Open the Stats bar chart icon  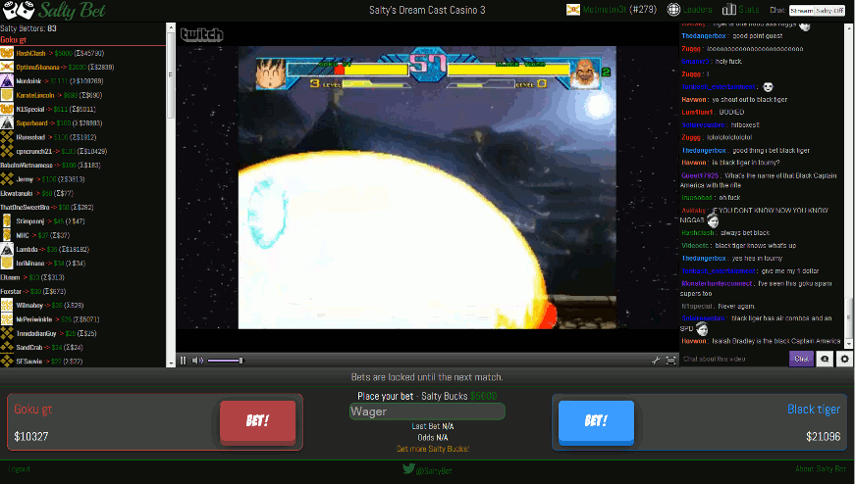point(729,9)
